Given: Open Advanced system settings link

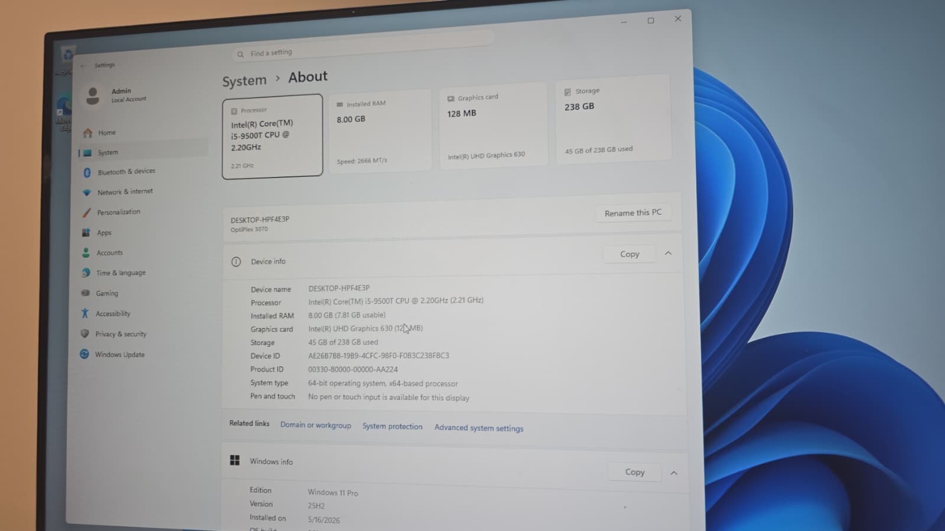Looking at the screenshot, I should click(479, 428).
